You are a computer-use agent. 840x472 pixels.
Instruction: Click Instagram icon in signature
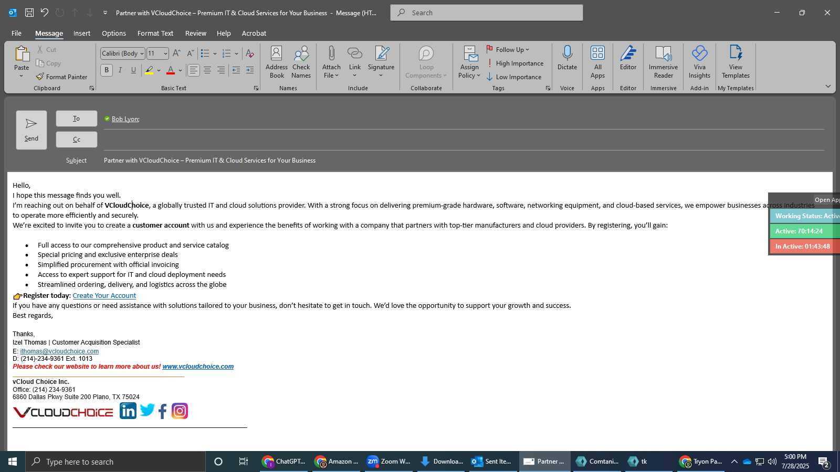click(x=180, y=411)
